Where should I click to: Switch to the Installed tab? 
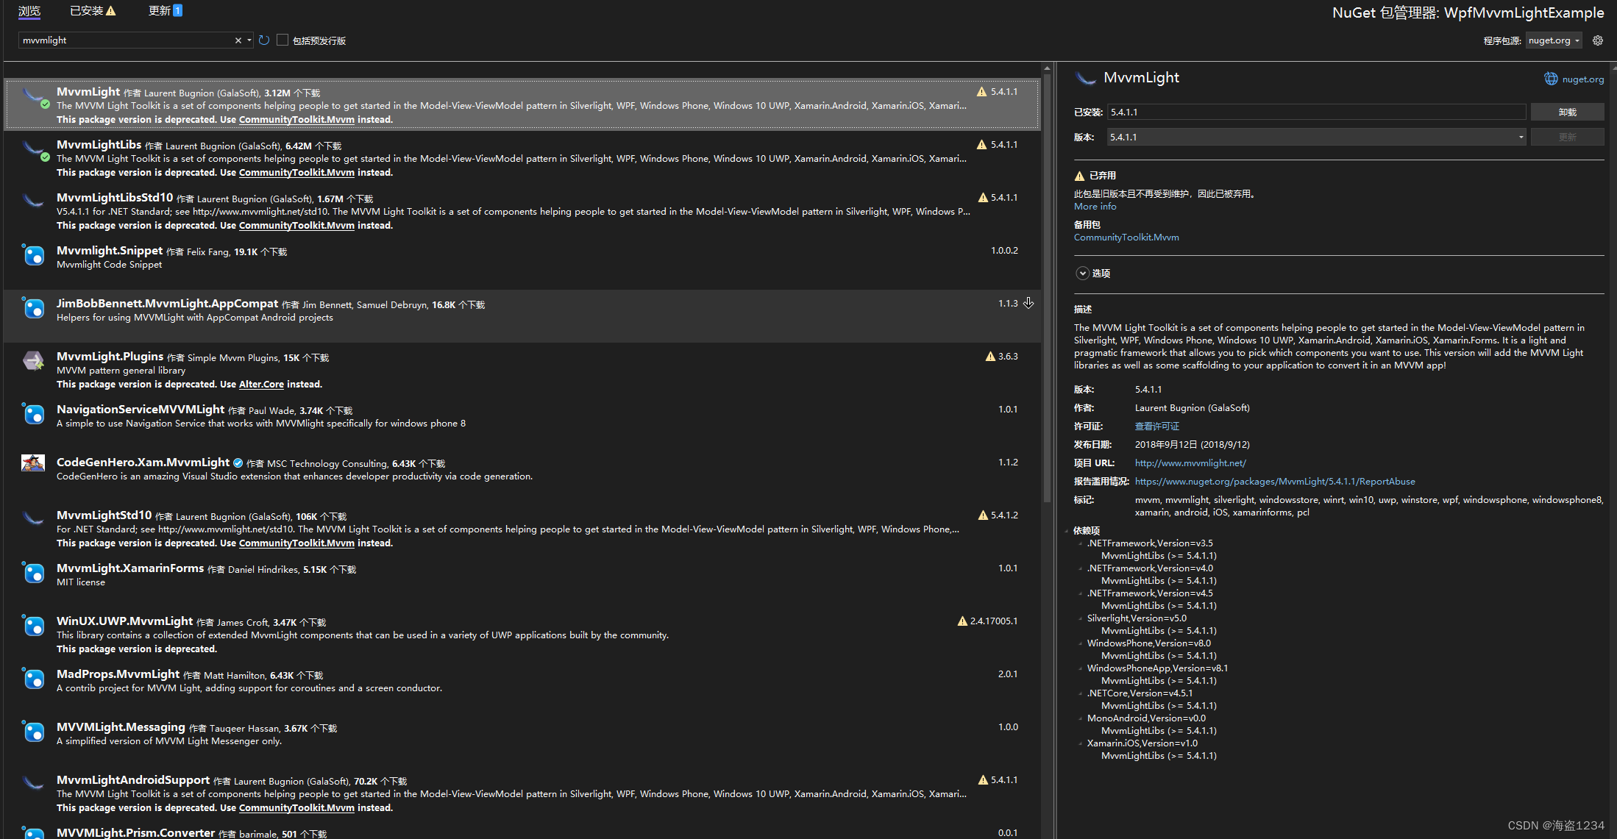93,11
